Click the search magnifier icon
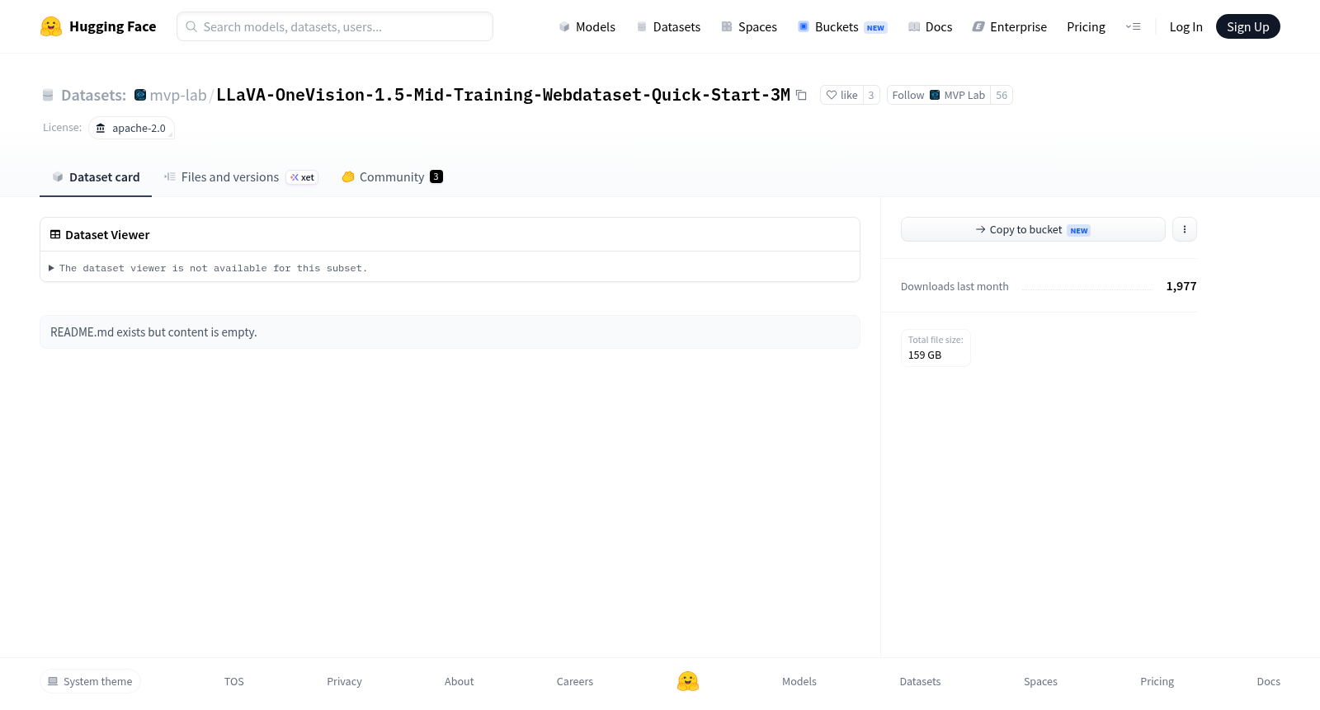 [x=191, y=26]
